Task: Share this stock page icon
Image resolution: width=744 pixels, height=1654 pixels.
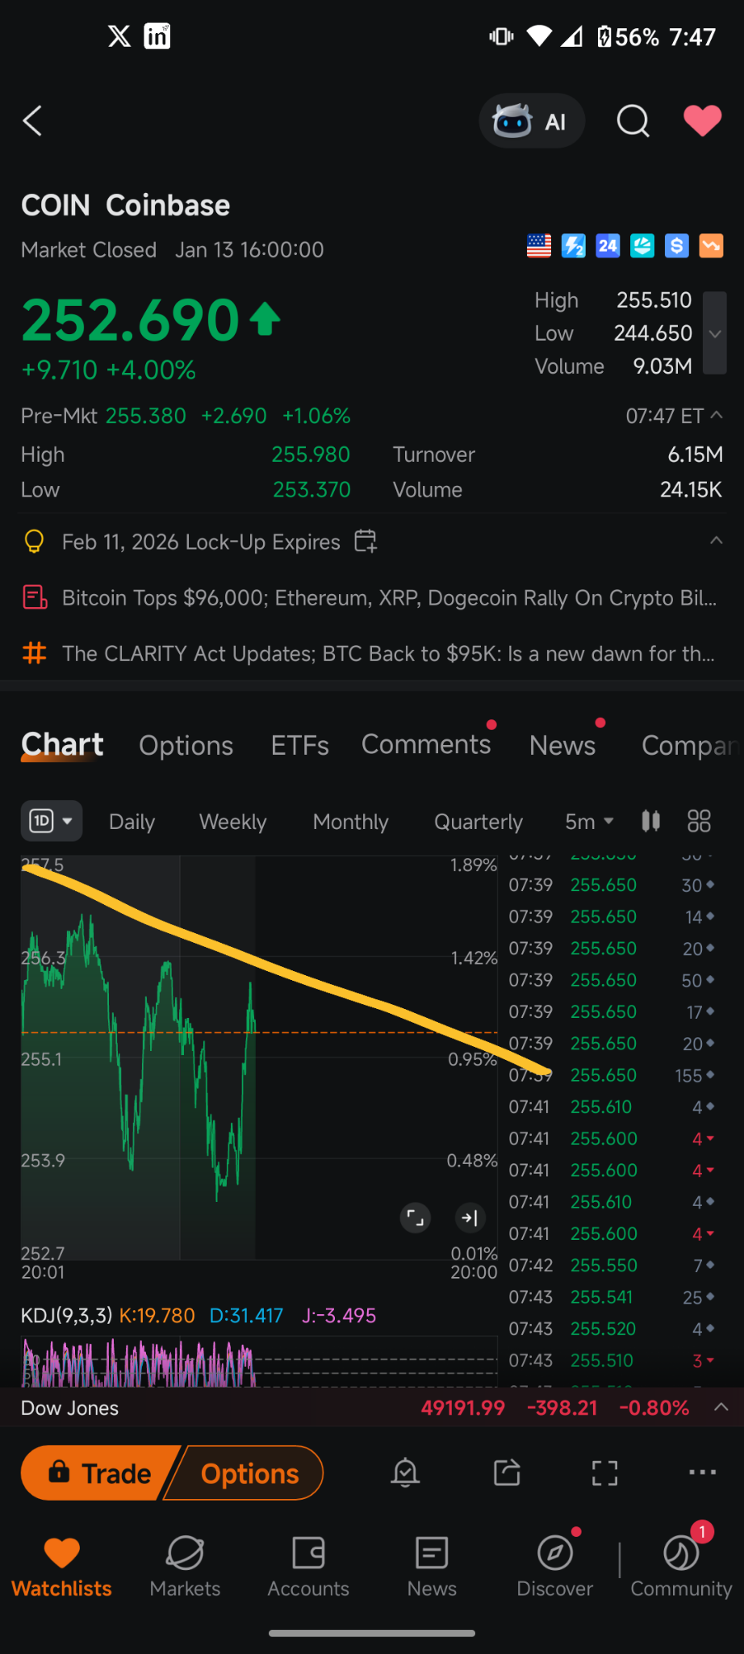Action: (x=507, y=1473)
